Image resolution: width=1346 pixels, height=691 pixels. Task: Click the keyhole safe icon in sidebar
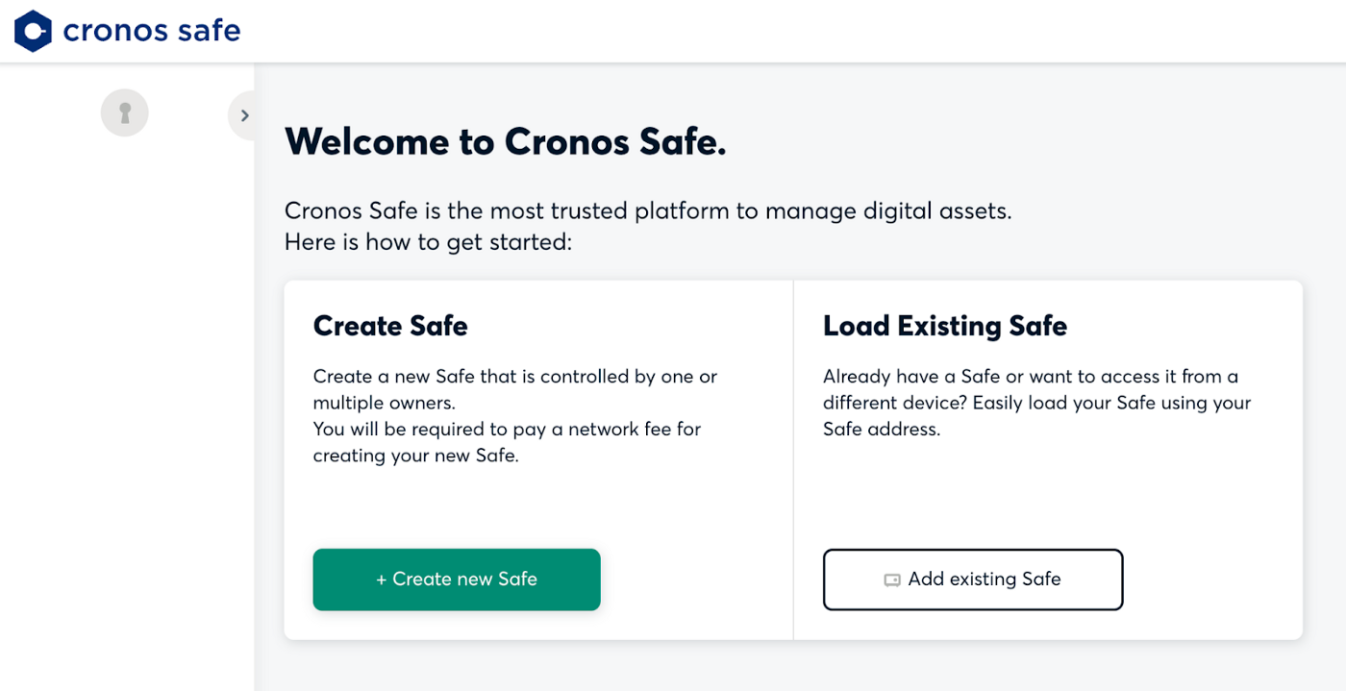[125, 113]
